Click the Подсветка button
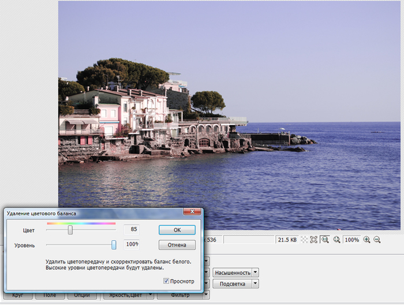The width and height of the screenshot is (404, 305). click(x=233, y=284)
